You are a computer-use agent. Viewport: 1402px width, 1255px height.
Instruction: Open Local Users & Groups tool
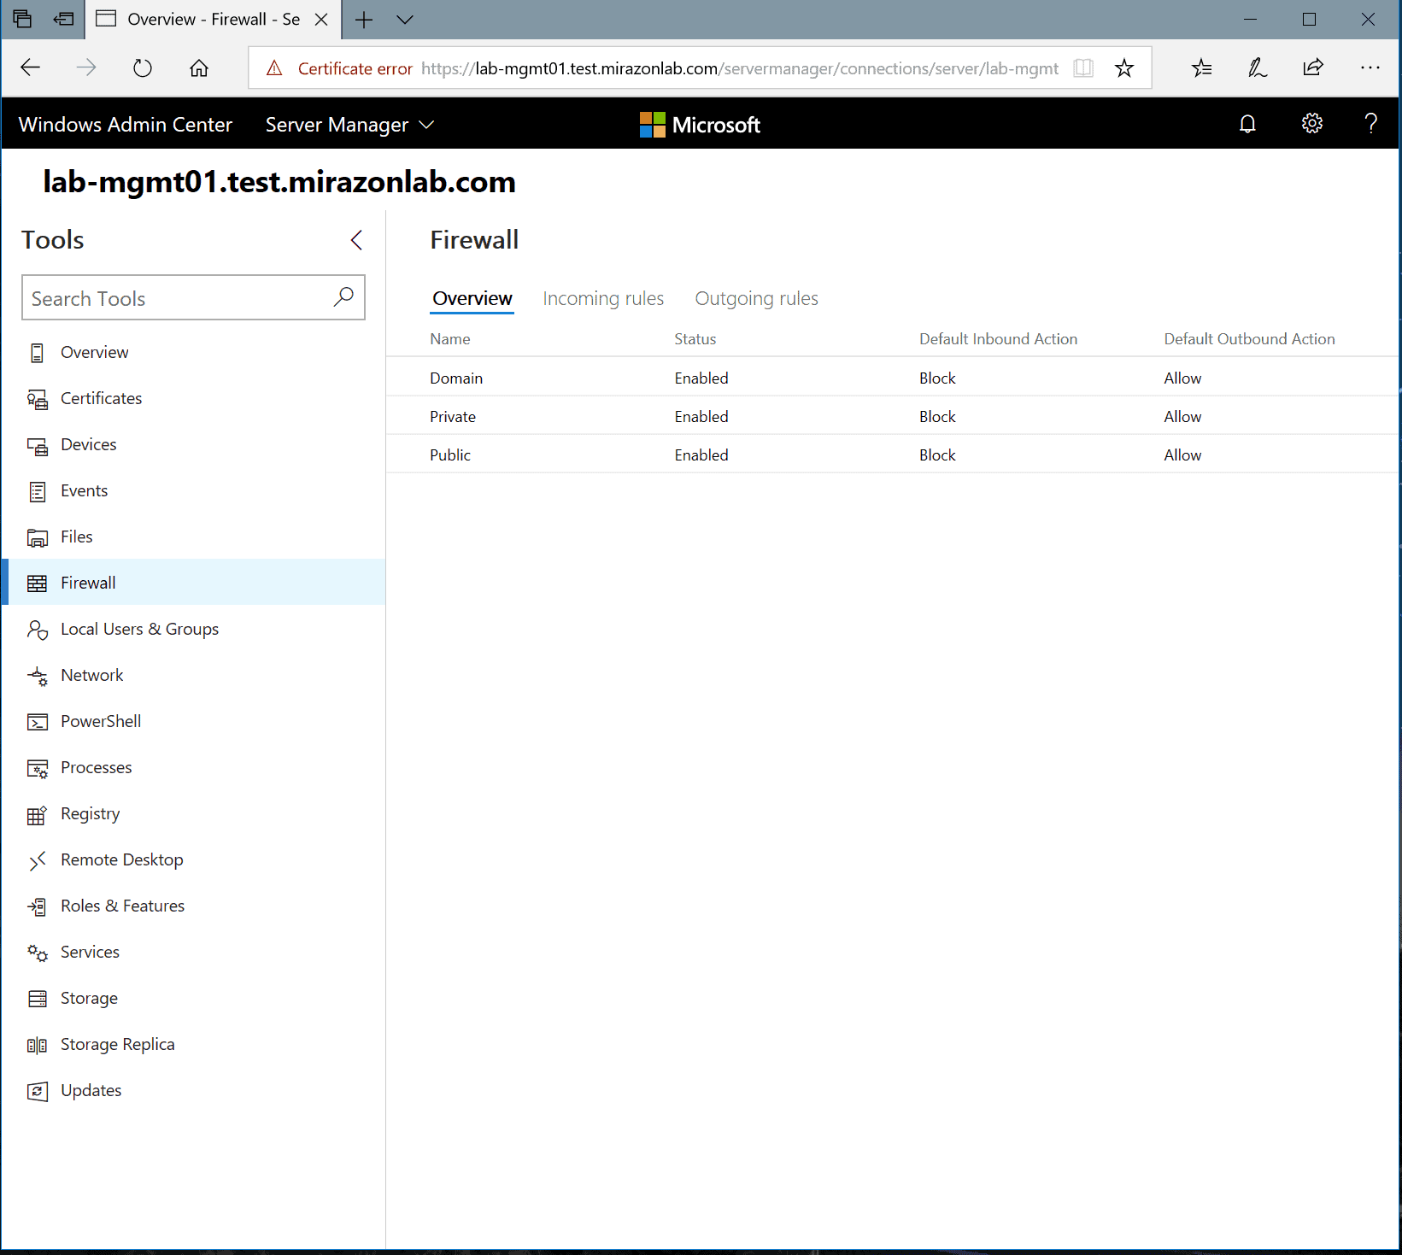click(x=139, y=630)
